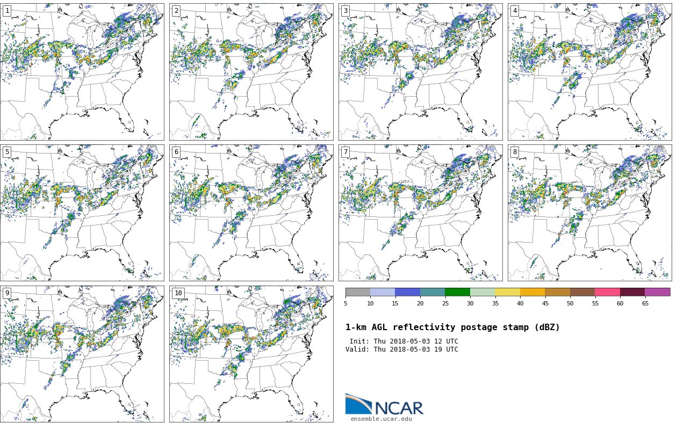Click the reflectivity postage stamp title
Viewport: 677px width, 423px height.
[x=452, y=327]
